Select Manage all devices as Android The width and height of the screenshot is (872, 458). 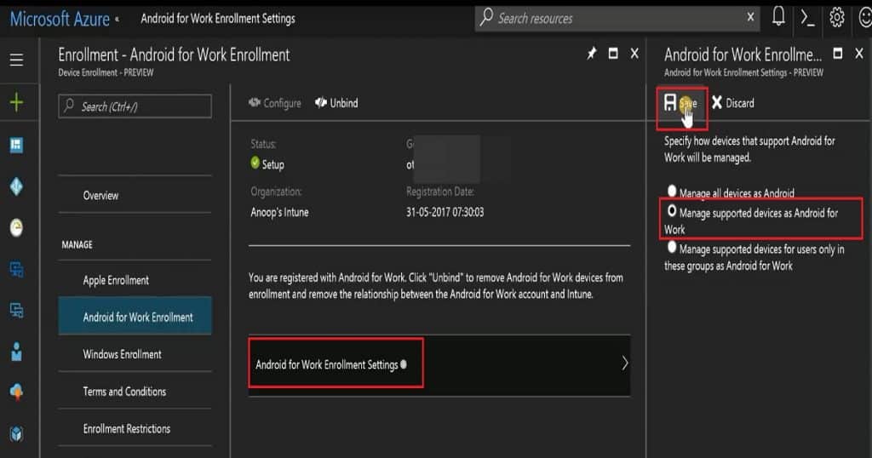673,192
